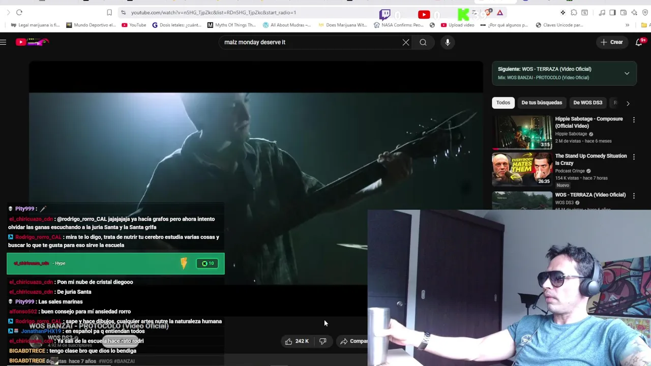Select the De WOS DS3 chip
This screenshot has height=366, width=651.
(587, 103)
